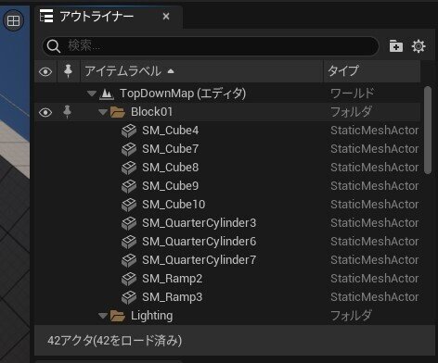Click the Block01 folder icon
This screenshot has width=438, height=363.
coord(118,112)
